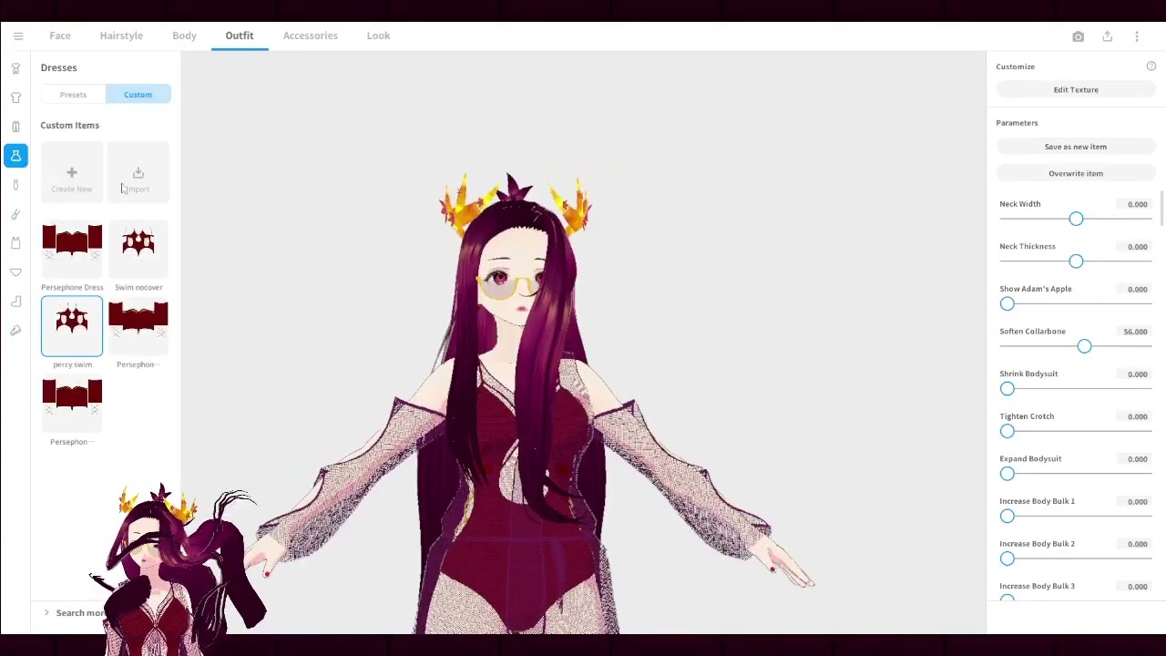Open the Body tab
The height and width of the screenshot is (656, 1166).
click(x=184, y=36)
